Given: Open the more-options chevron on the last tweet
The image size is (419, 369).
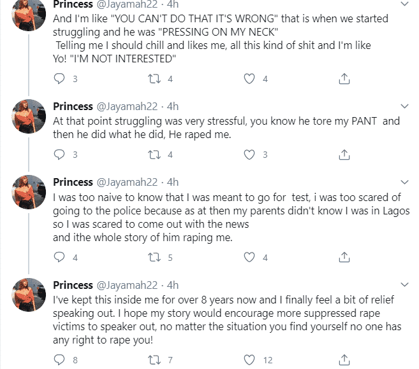Looking at the screenshot, I should [403, 284].
